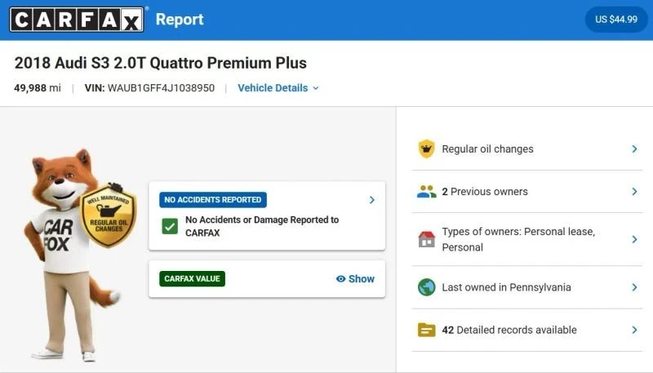This screenshot has height=373, width=653.
Task: Toggle the green No Accidents checkbox
Action: click(x=170, y=226)
